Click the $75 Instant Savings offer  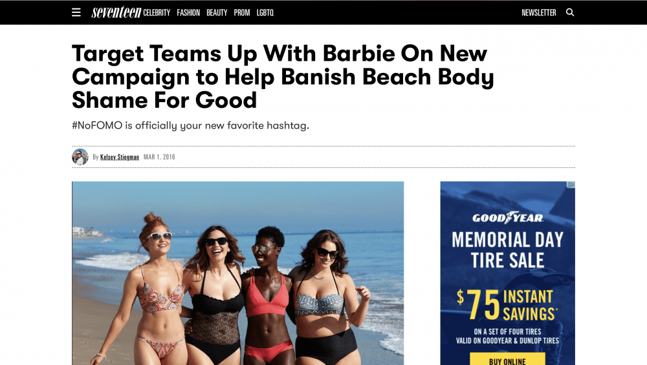(507, 305)
